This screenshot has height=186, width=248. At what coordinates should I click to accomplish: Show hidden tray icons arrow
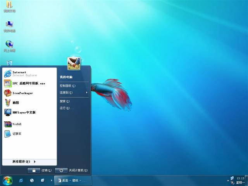(228, 181)
